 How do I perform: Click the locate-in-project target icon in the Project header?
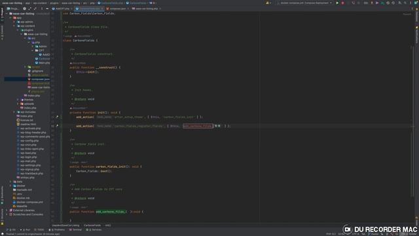click(24, 9)
